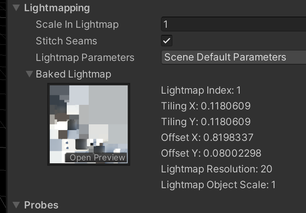Select the Tiling Y: 0.1180609 value
Screen dimensions: 306x213
(x=206, y=122)
